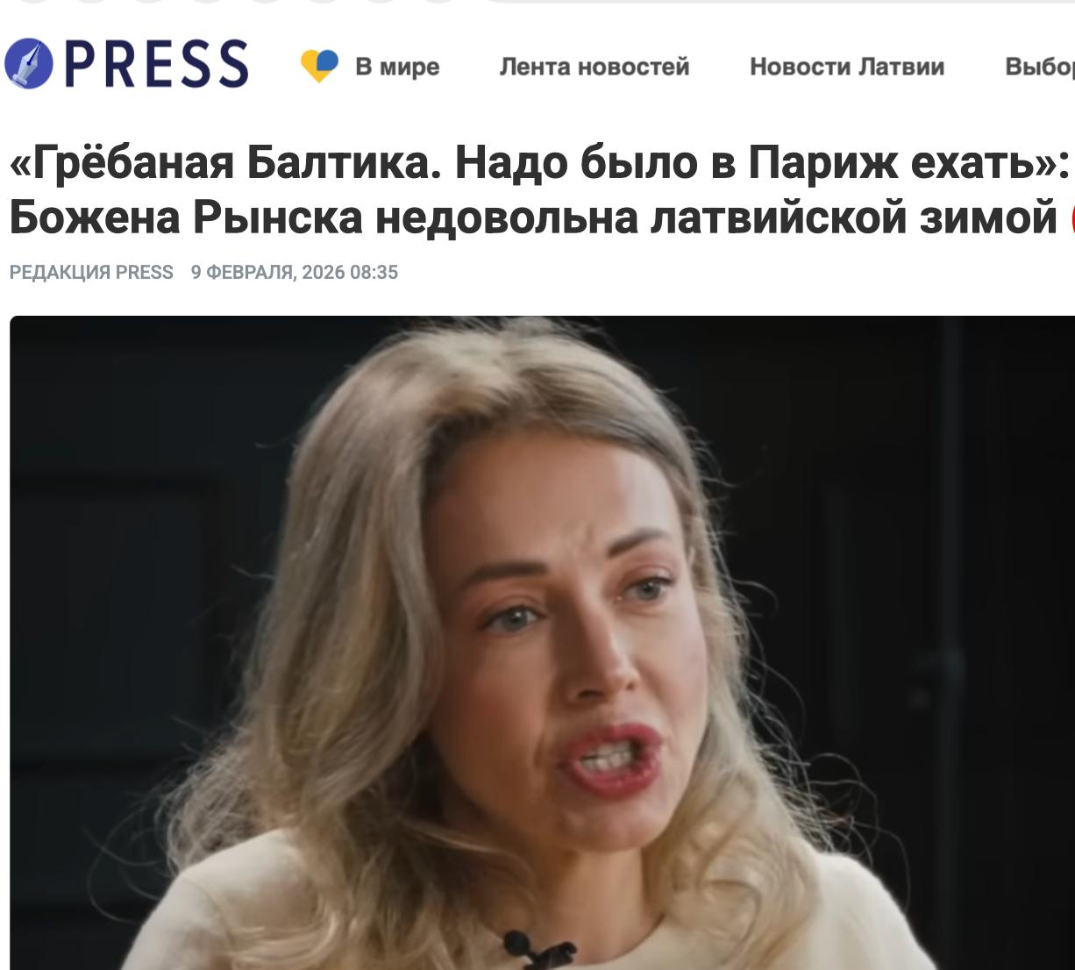
Task: Click the Грёбаная Балтика headline line
Action: coord(539,163)
